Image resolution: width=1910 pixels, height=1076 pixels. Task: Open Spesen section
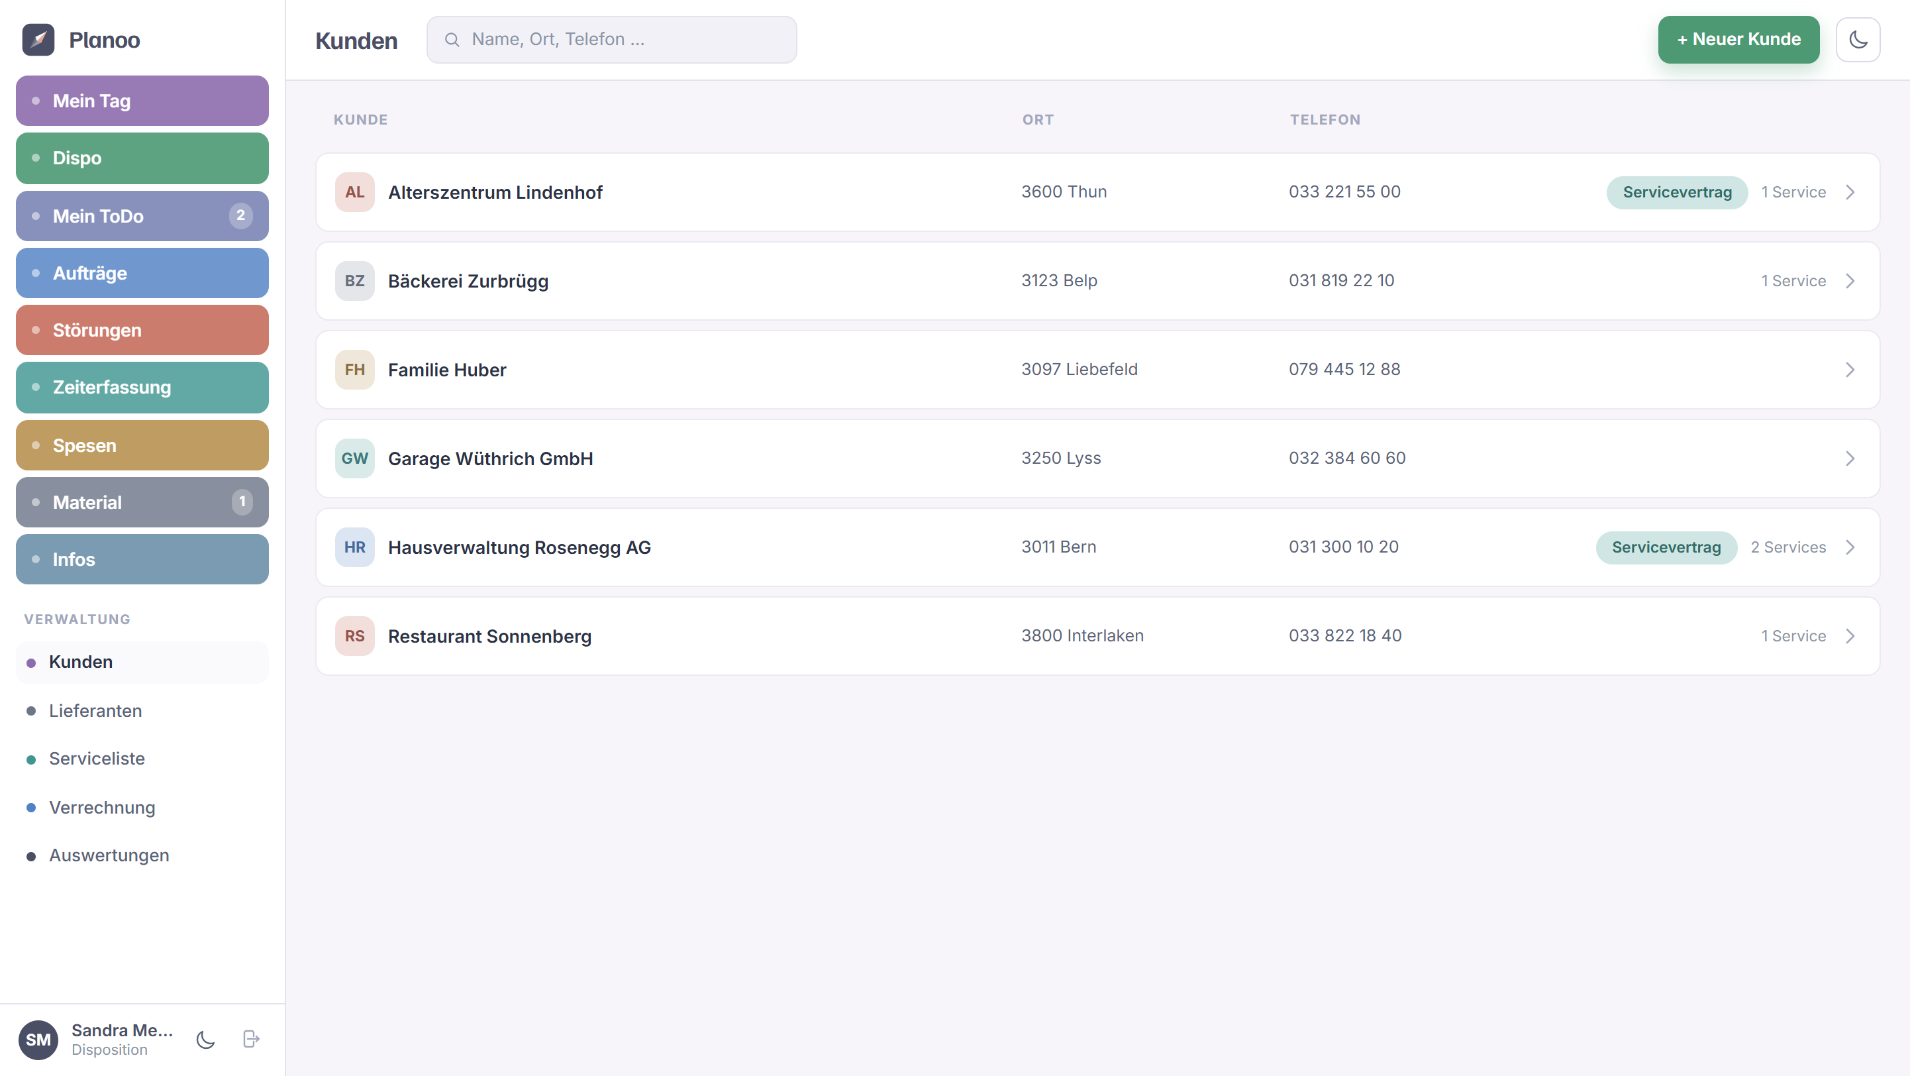(x=142, y=445)
